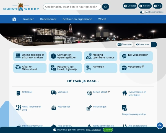This screenshot has height=133, width=166.
Task: Click laptop icon on Online regelen tile
Action: [18, 56]
